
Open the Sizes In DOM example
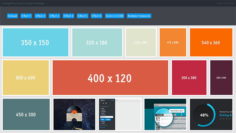115,16
